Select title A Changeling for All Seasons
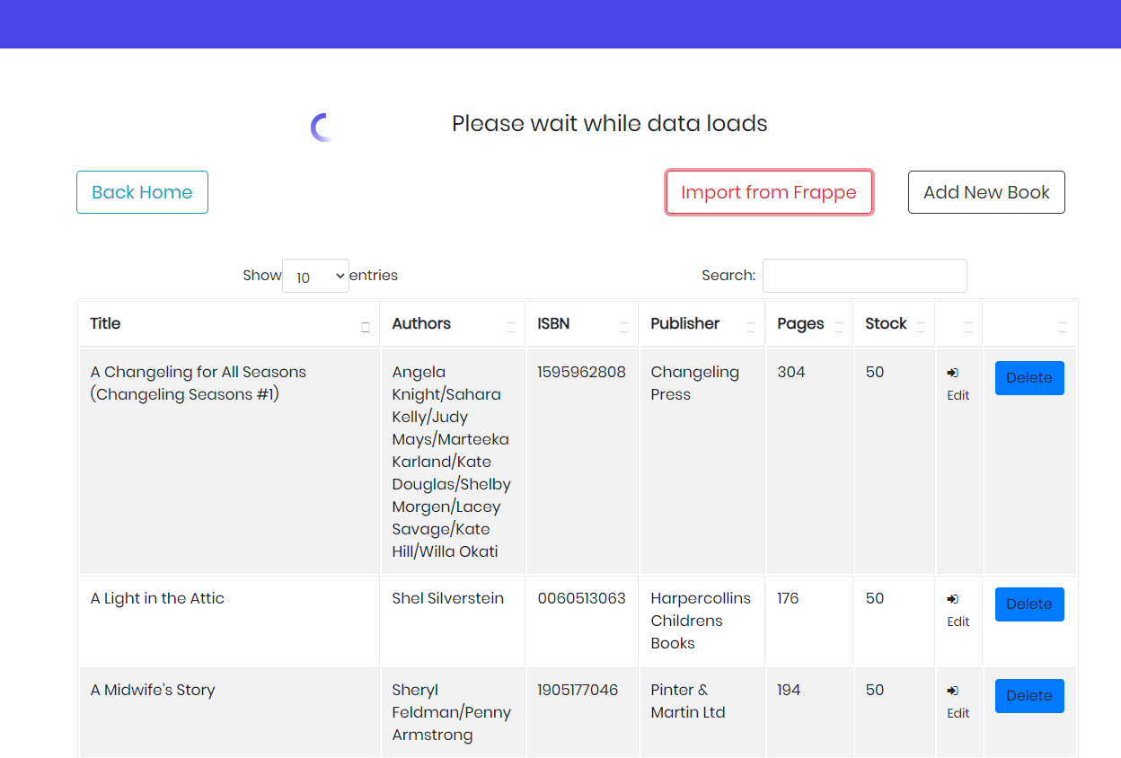The width and height of the screenshot is (1121, 758). pyautogui.click(x=199, y=383)
